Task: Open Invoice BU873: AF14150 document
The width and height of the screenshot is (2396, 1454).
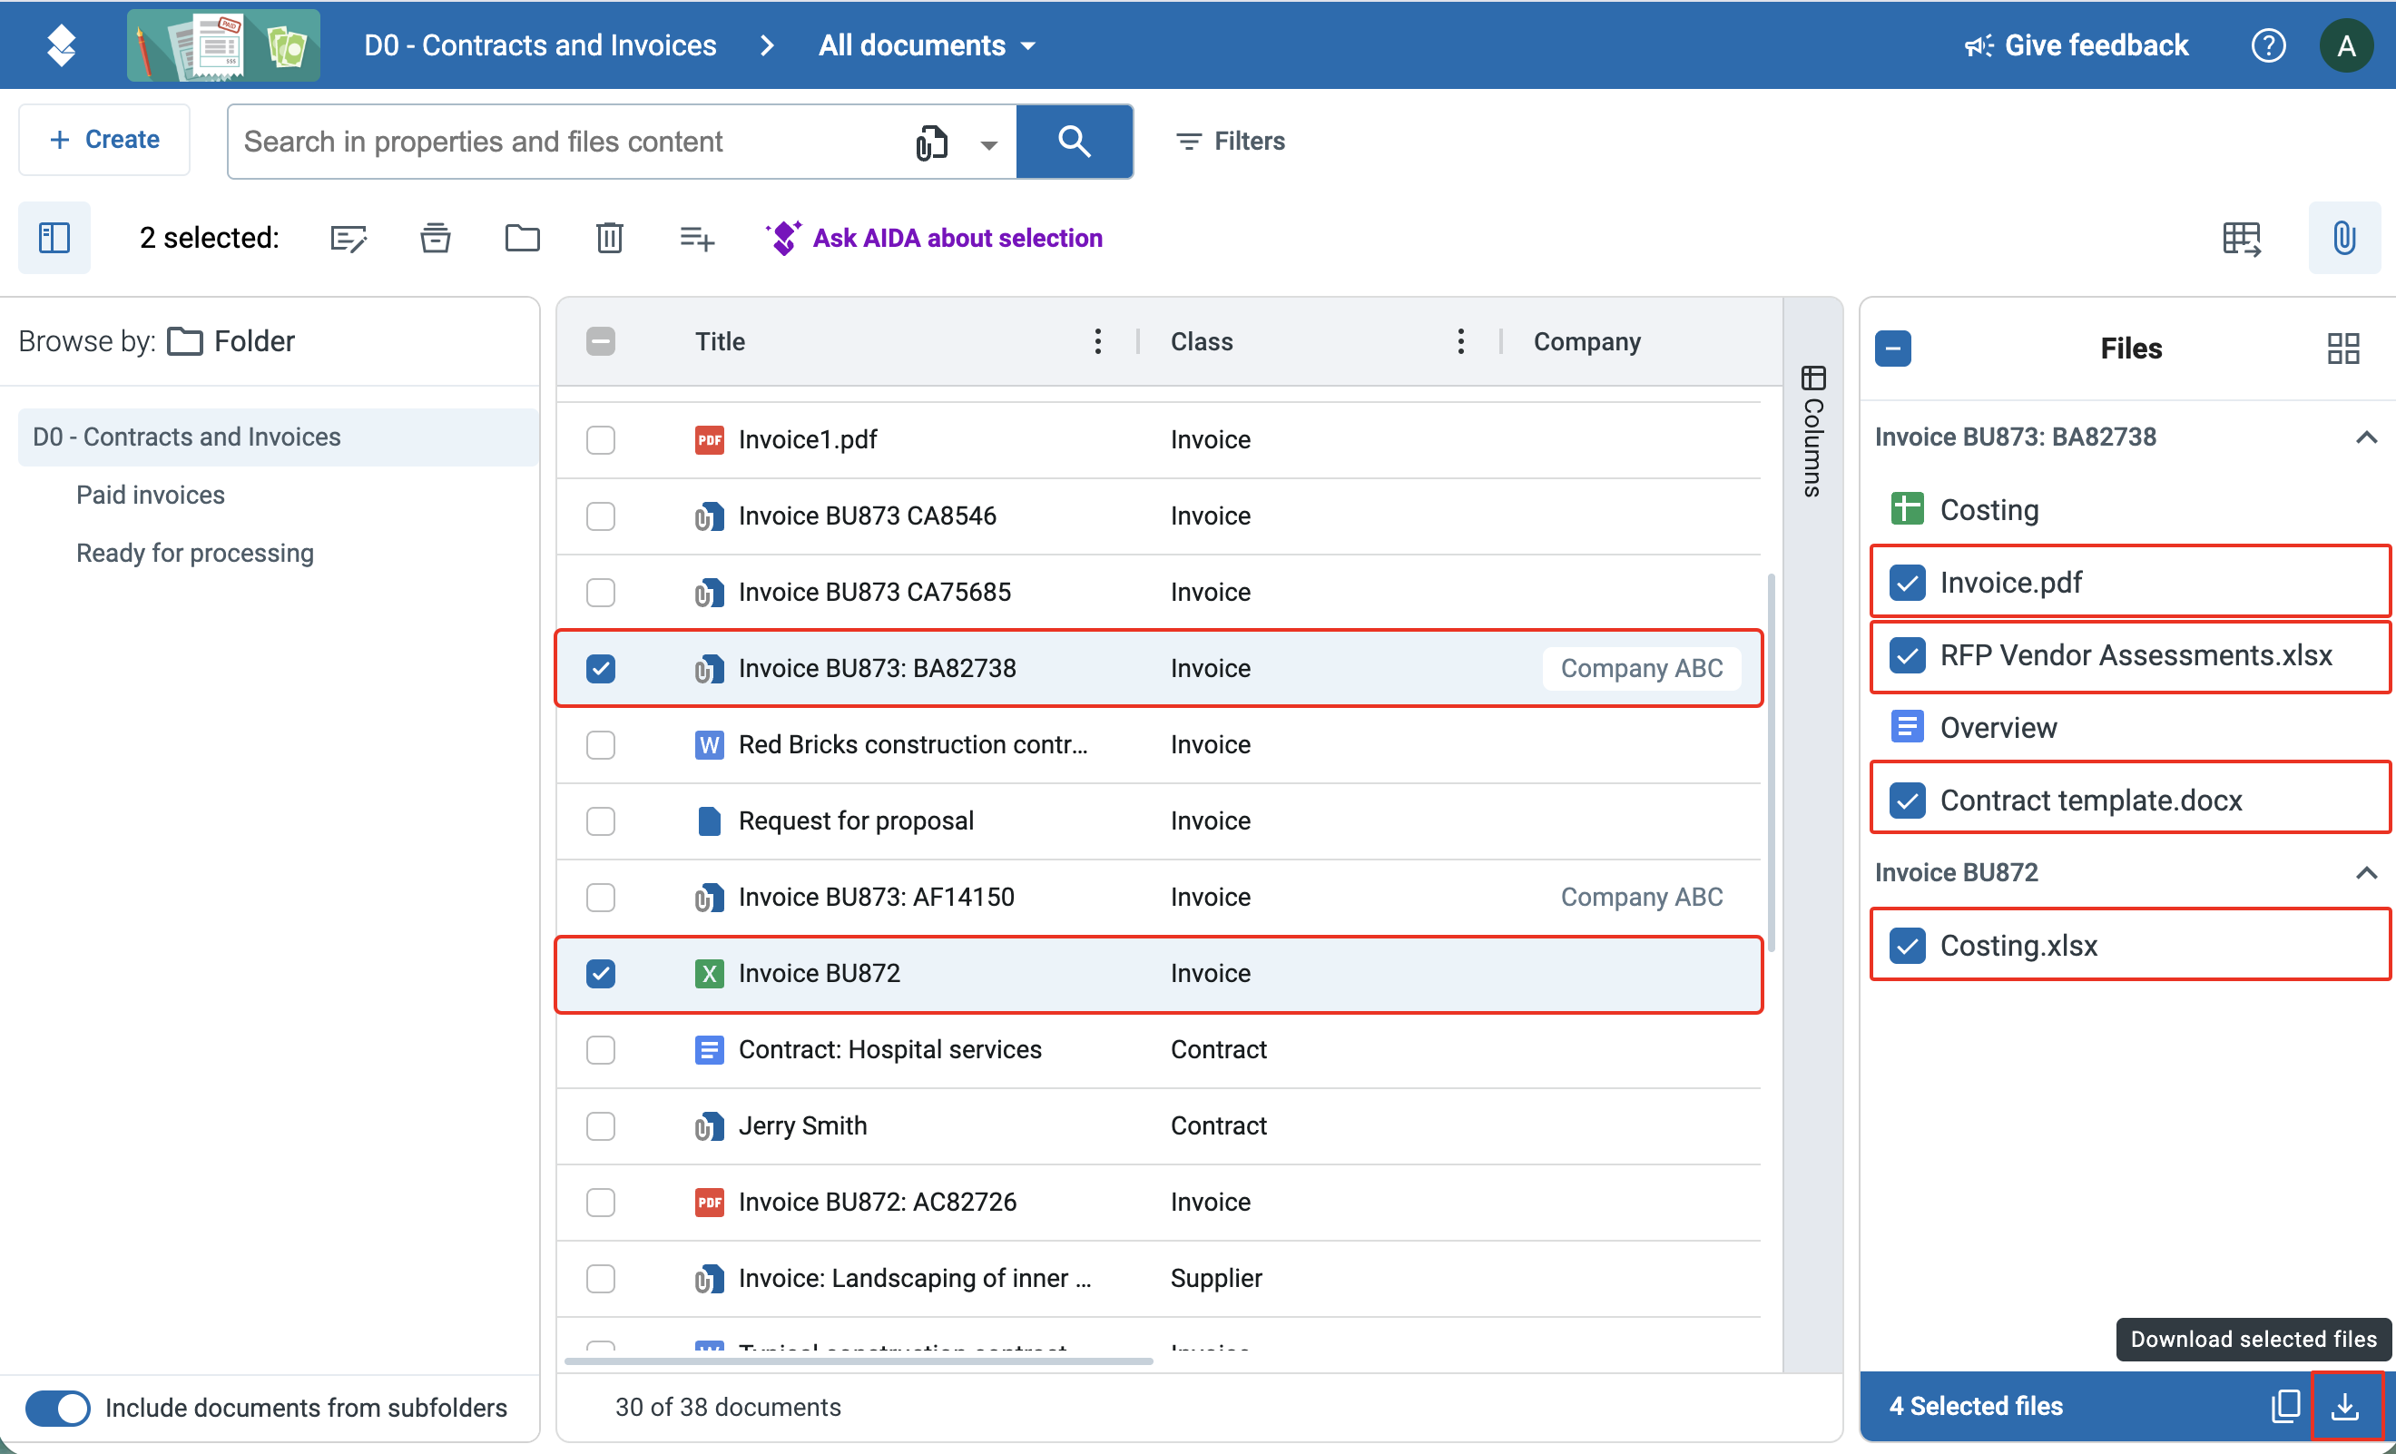Action: (x=876, y=897)
